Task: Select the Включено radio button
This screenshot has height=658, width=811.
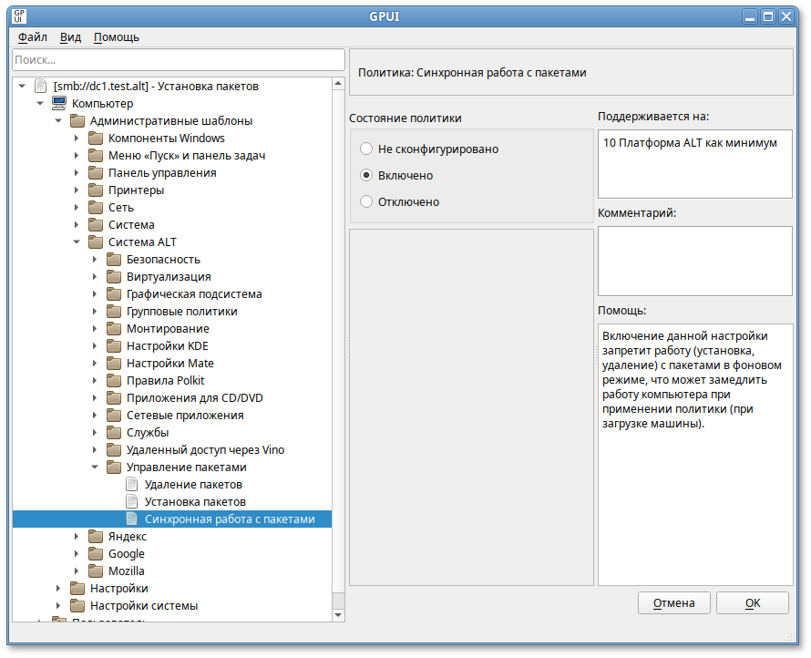Action: (x=366, y=175)
